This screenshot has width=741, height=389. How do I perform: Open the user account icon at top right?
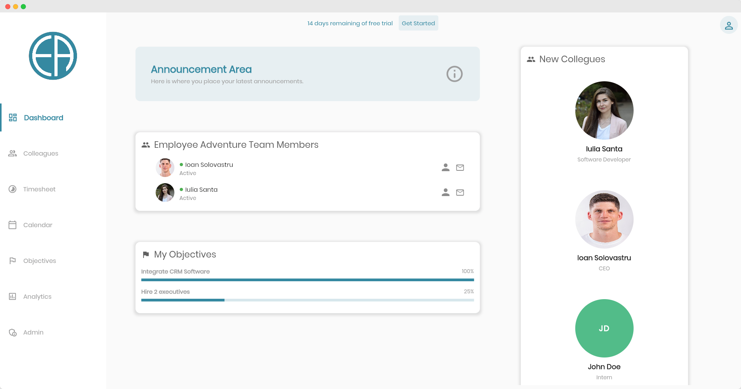729,25
